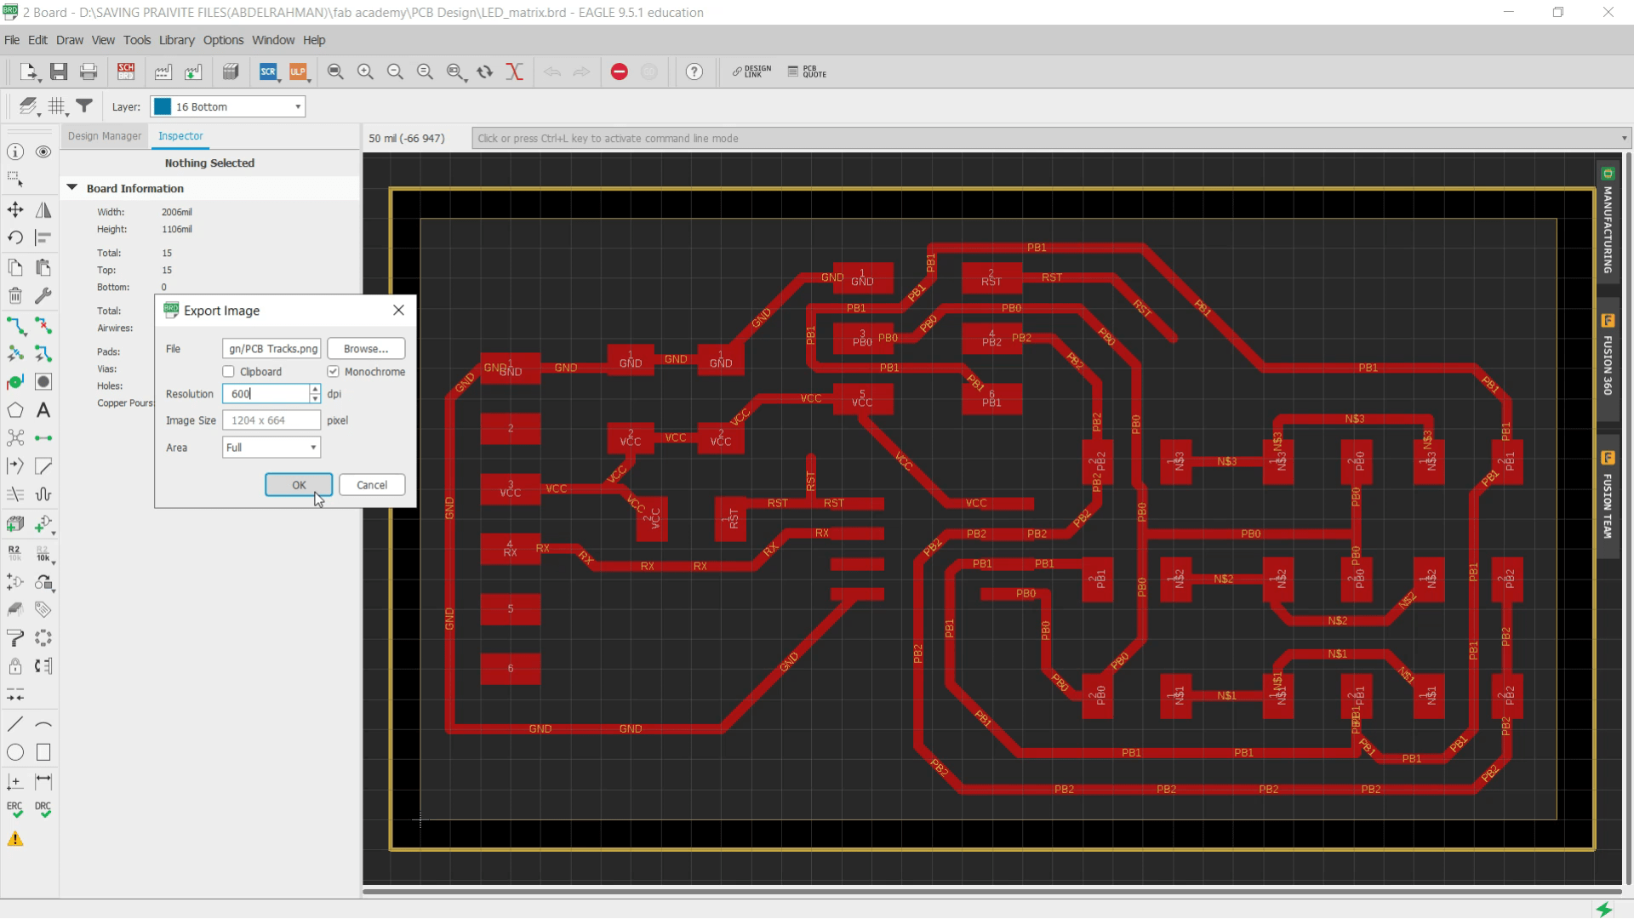The image size is (1634, 919).
Task: Toggle the eye visibility icon
Action: point(43,151)
